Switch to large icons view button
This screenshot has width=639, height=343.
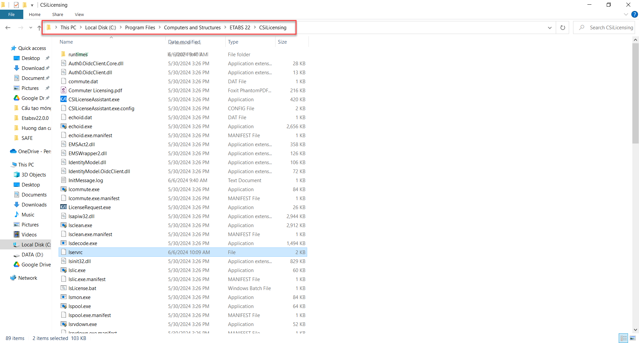[x=633, y=338]
